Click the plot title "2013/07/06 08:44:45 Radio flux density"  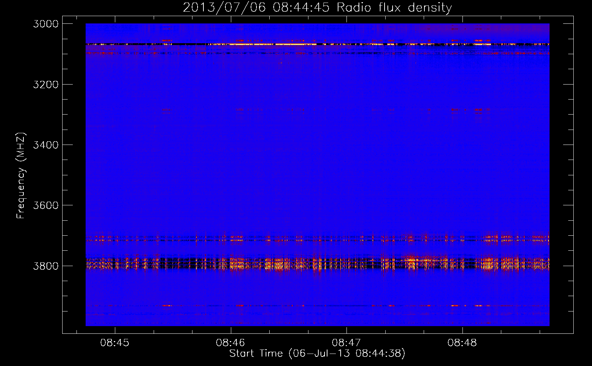click(x=317, y=8)
